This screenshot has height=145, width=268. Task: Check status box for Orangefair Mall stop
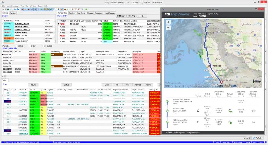click(x=198, y=122)
